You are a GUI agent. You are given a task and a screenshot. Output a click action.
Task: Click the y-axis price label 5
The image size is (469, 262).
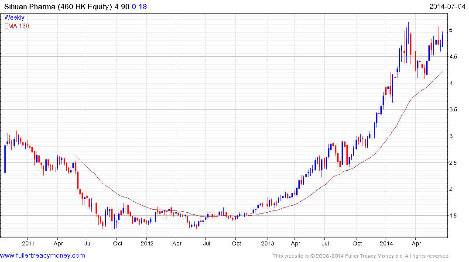pyautogui.click(x=451, y=30)
